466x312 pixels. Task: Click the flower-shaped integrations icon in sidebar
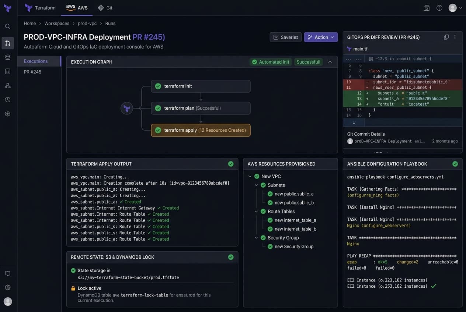(8, 114)
